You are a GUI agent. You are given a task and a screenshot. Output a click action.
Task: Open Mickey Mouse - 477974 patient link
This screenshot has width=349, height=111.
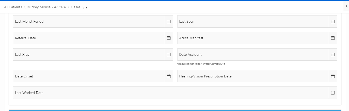(46, 7)
